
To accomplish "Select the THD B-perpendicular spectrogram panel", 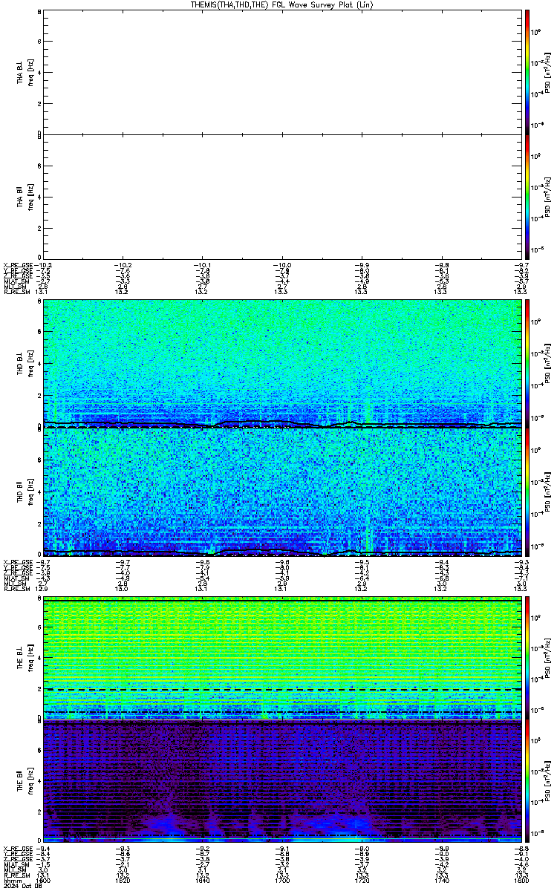I will [x=282, y=363].
